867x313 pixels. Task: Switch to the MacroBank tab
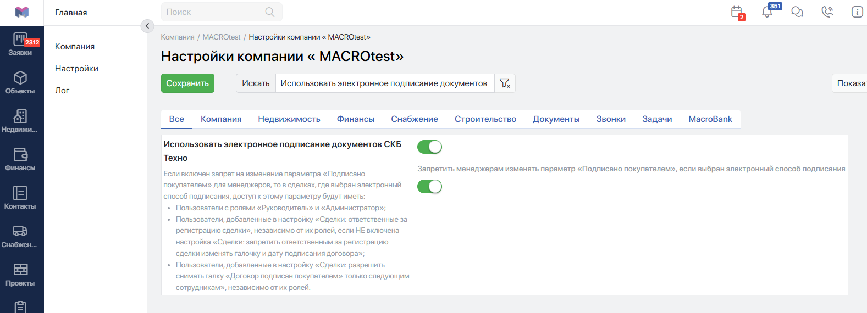pyautogui.click(x=710, y=119)
